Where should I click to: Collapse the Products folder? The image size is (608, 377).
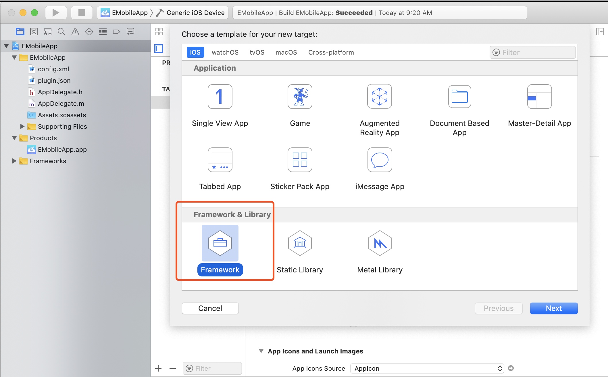[14, 138]
